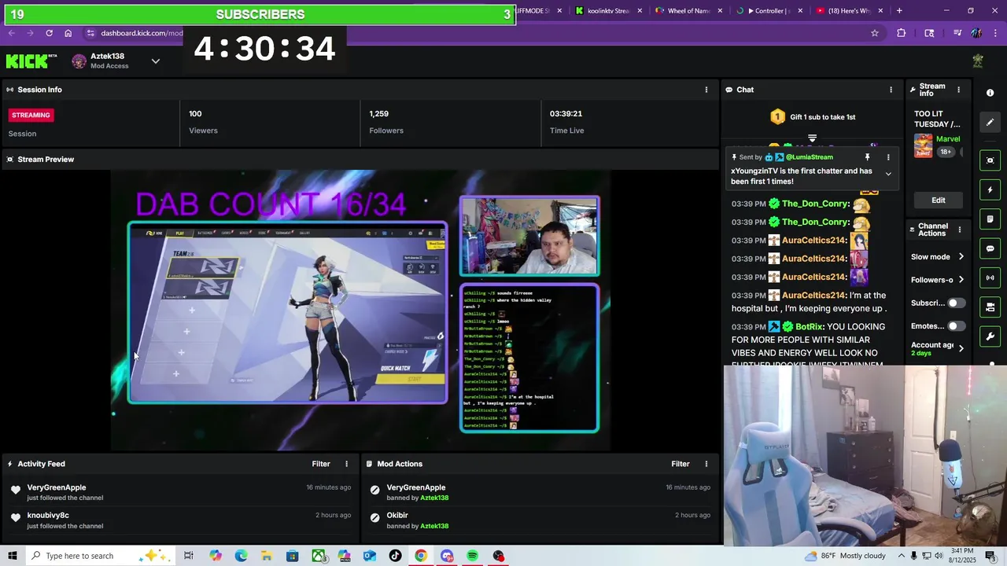Click the Kick logo
The image size is (1007, 566).
point(31,61)
